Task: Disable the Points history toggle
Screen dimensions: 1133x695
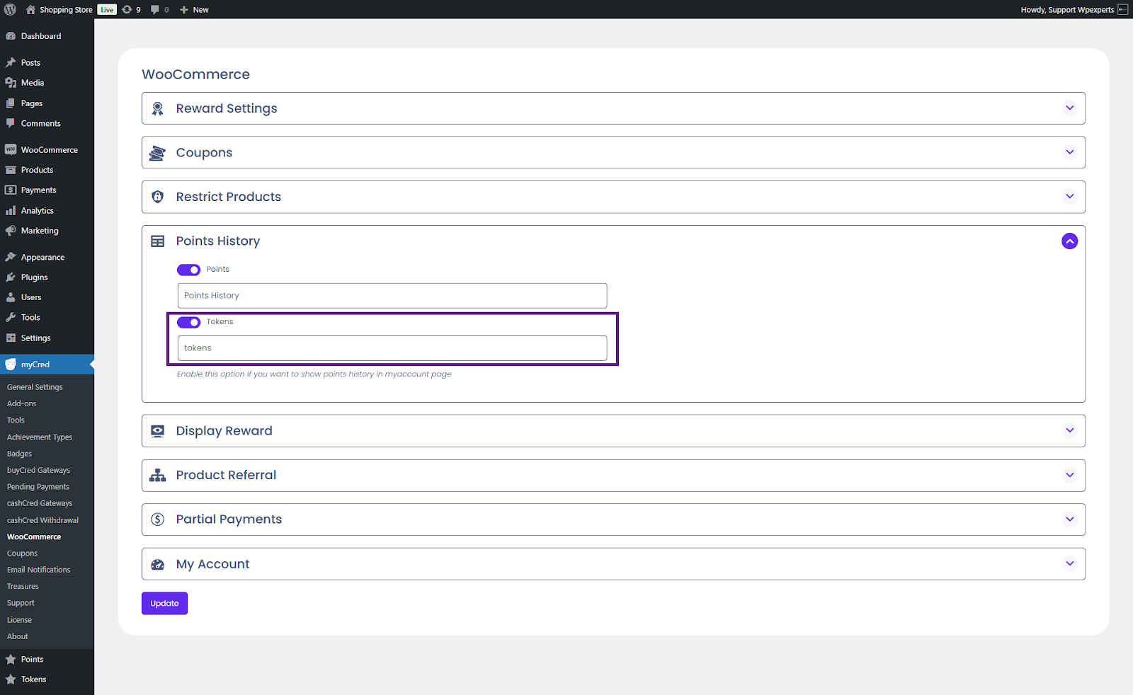Action: click(x=189, y=270)
